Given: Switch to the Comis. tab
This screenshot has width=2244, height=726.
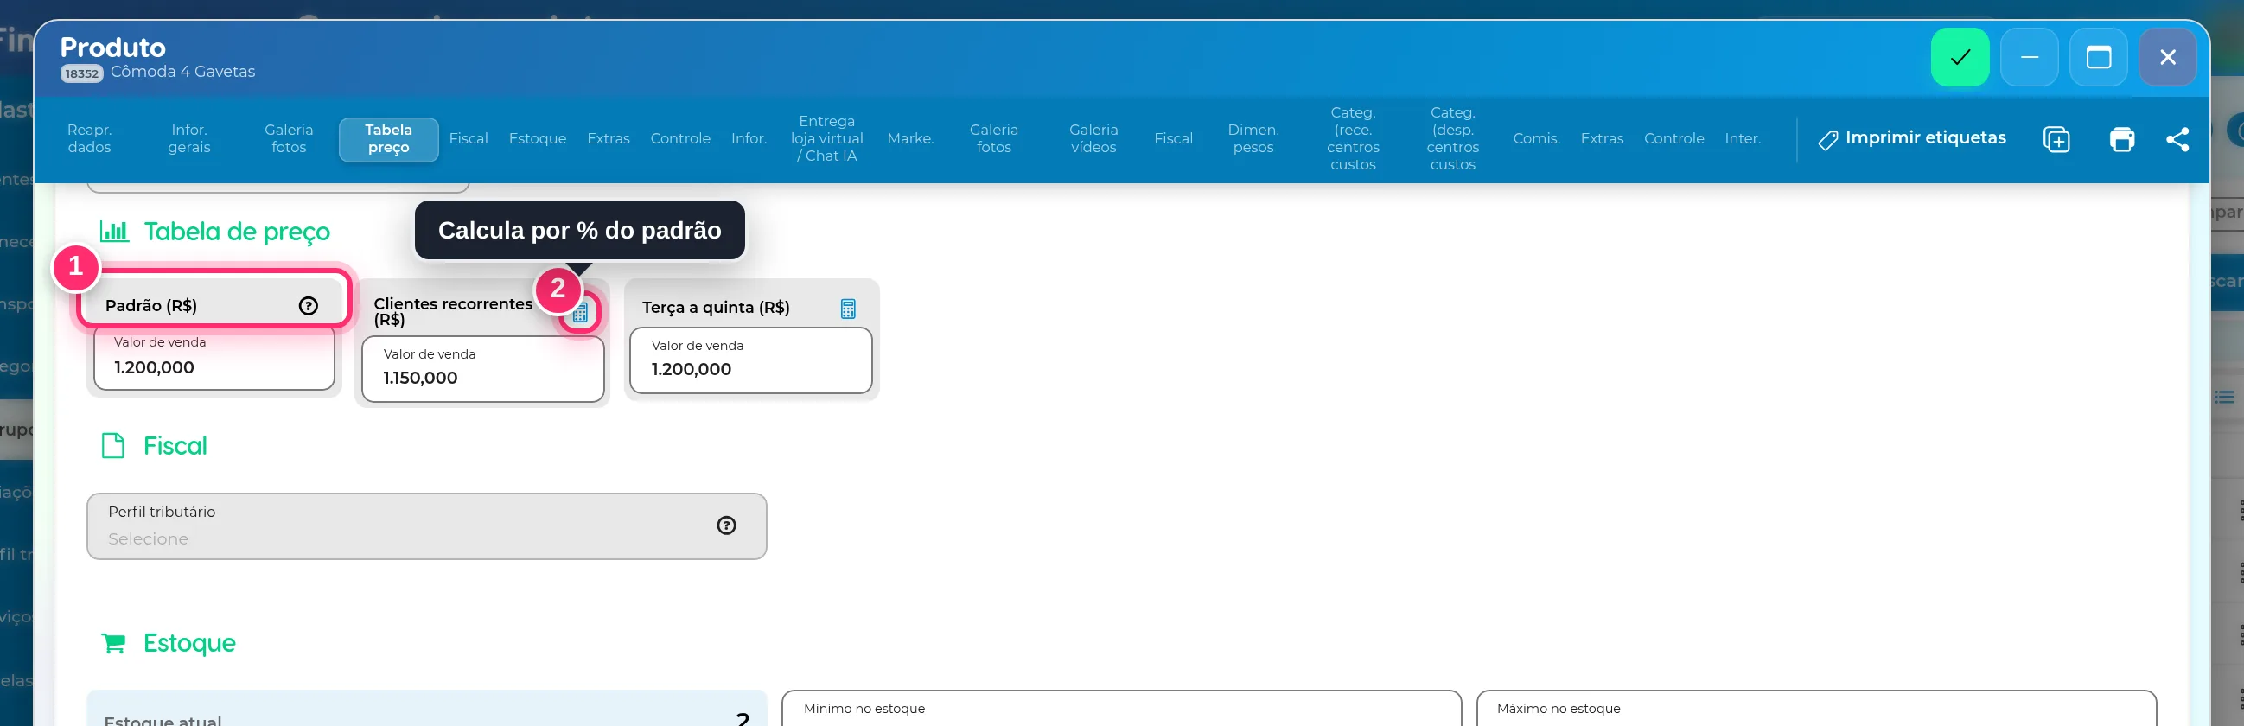Looking at the screenshot, I should coord(1536,138).
